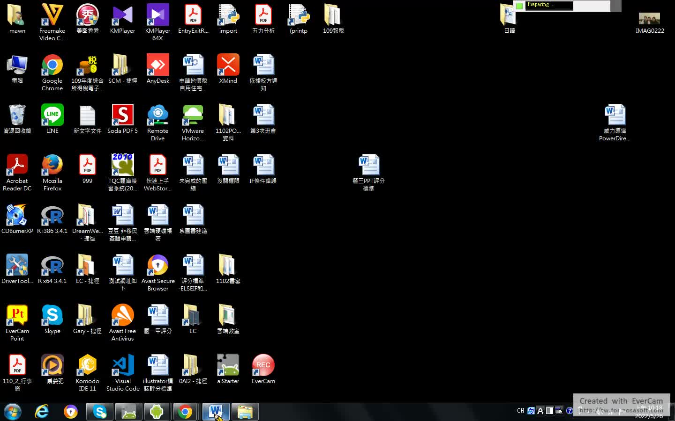
Task: Open Avast Secure Browser in taskbar
Action: tap(71, 412)
